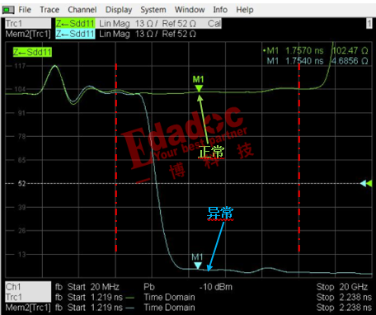Select the Mem2[Trc1] memory trace label
The image size is (376, 315).
28,34
